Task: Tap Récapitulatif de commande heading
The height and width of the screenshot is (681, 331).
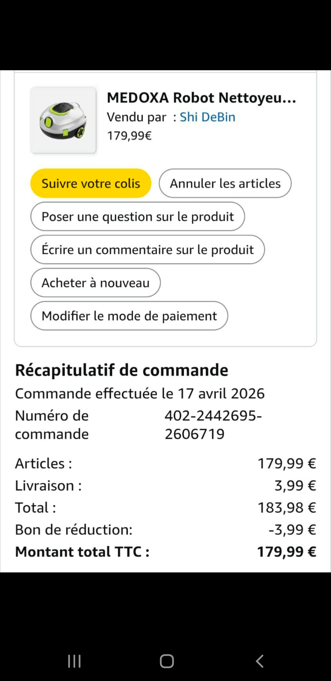Action: [x=122, y=370]
